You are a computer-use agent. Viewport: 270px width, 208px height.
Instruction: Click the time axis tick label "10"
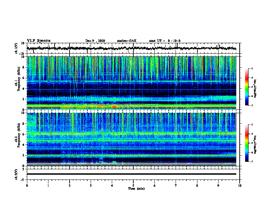tap(240, 186)
